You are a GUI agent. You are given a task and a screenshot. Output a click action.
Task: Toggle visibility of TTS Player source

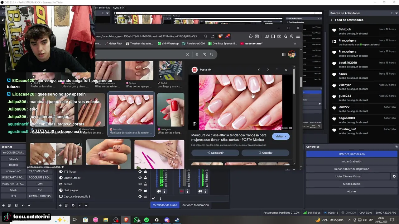140,171
